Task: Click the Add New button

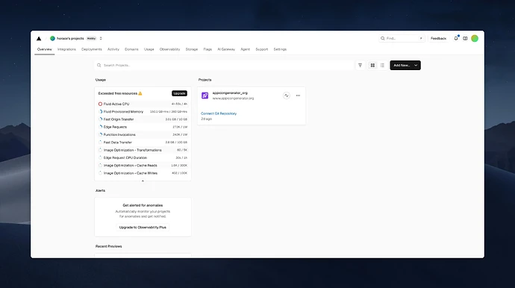Action: click(x=405, y=66)
